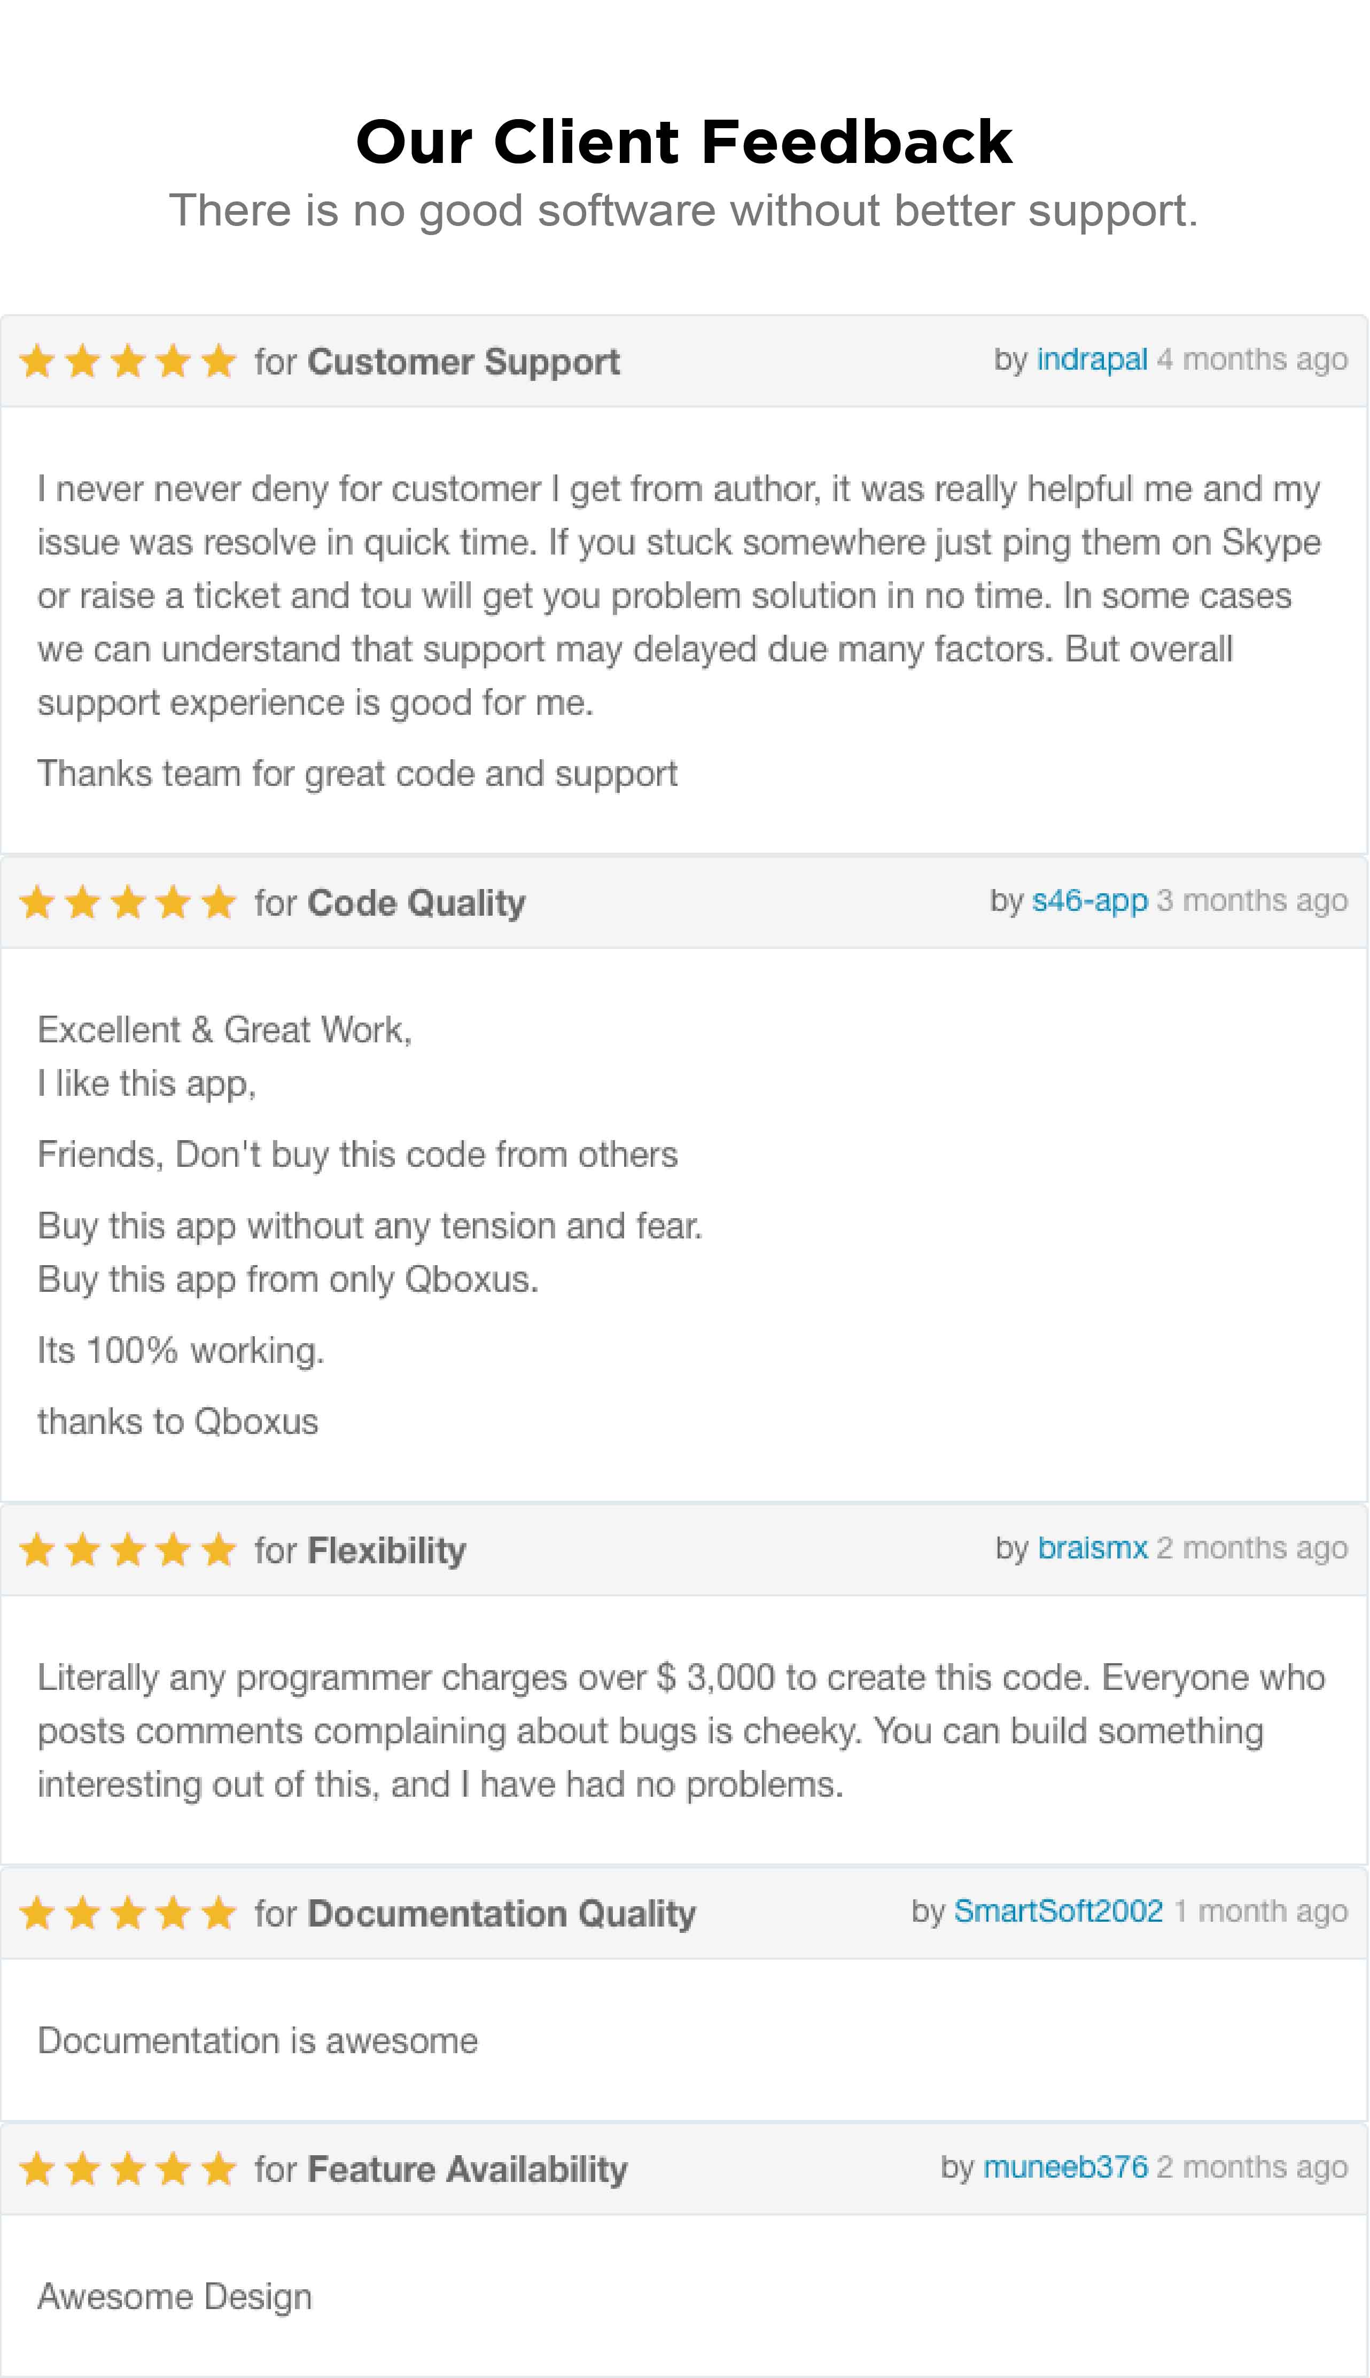The height and width of the screenshot is (2378, 1370).
Task: Click first star of Customer Support rating
Action: coord(37,361)
